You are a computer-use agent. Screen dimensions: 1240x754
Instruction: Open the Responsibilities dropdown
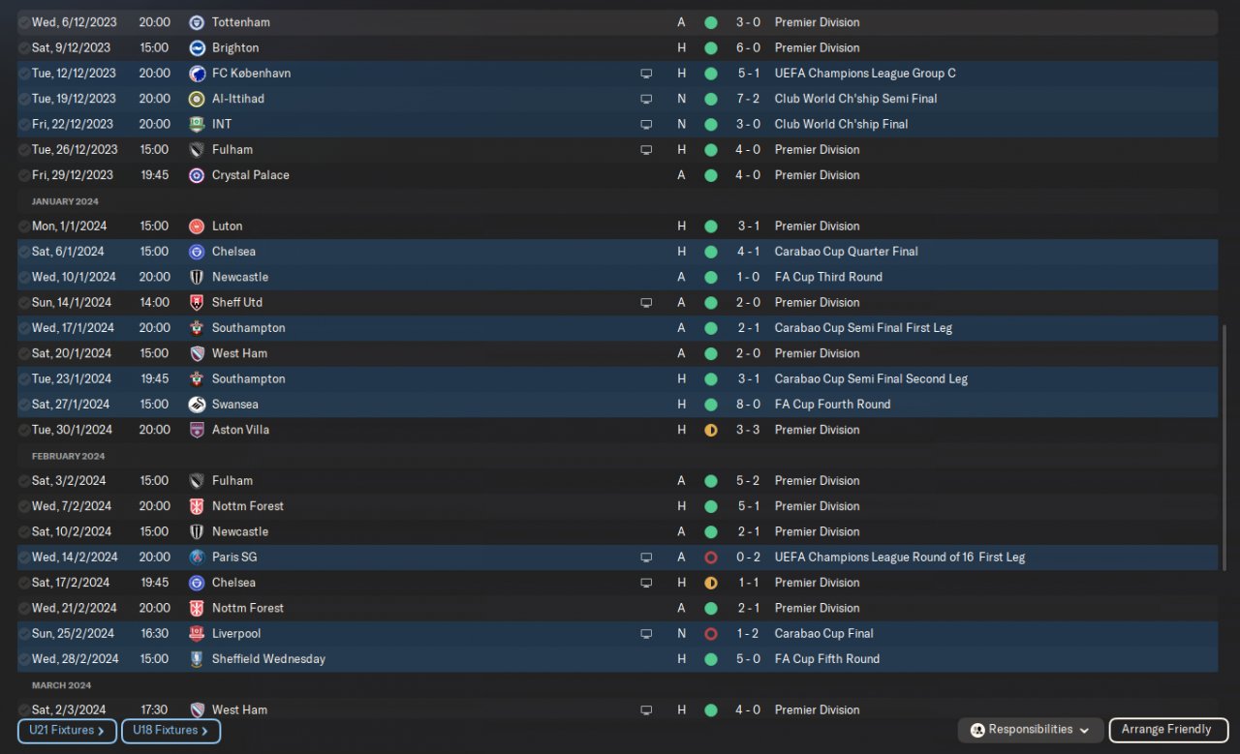(x=1033, y=730)
